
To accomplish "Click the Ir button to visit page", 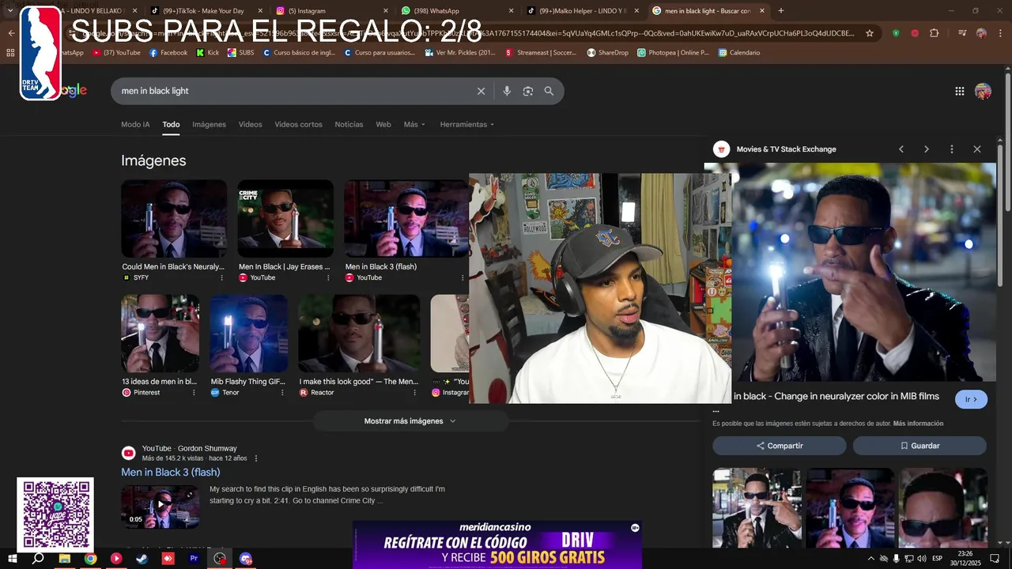I will (971, 399).
